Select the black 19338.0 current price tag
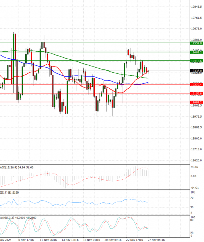The width and height of the screenshot is (204, 242). pos(197,71)
